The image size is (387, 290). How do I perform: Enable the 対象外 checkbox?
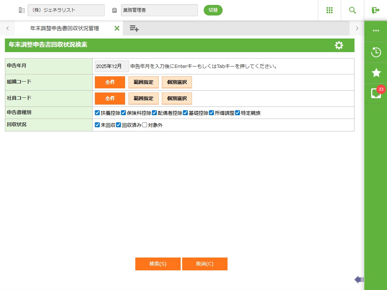point(144,125)
